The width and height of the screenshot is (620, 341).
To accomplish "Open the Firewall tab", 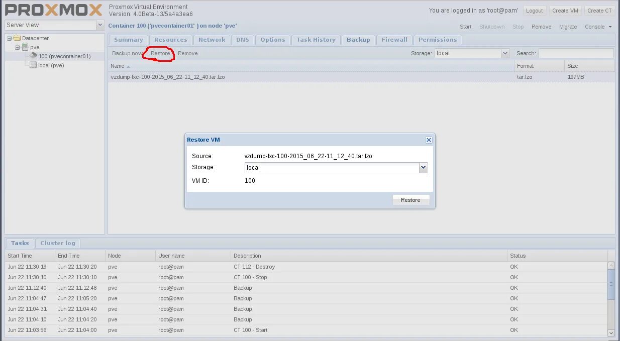I will pyautogui.click(x=394, y=40).
